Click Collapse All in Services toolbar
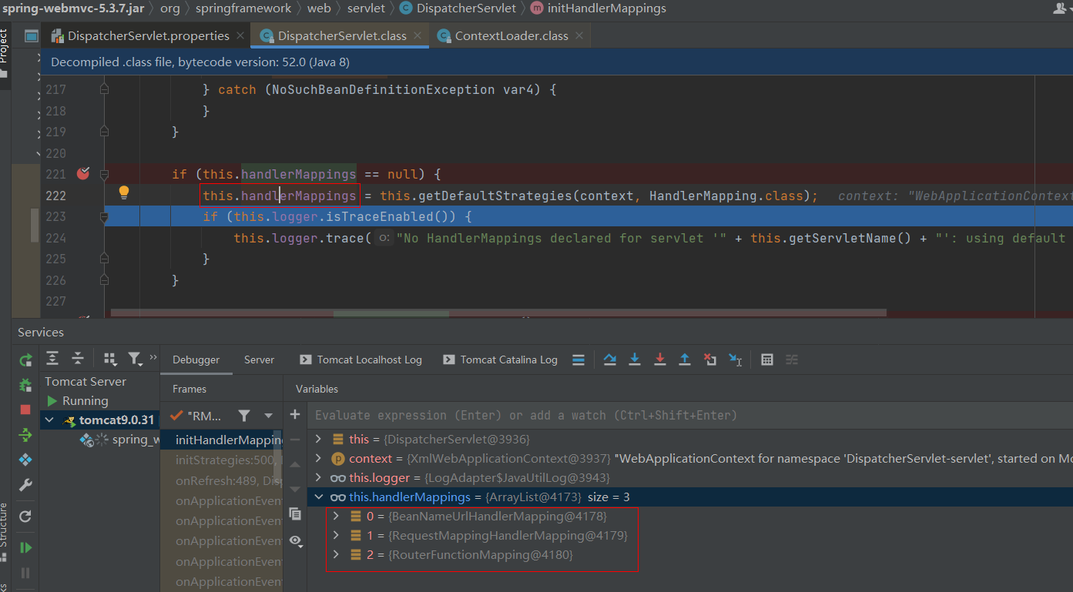This screenshot has height=592, width=1073. 78,359
